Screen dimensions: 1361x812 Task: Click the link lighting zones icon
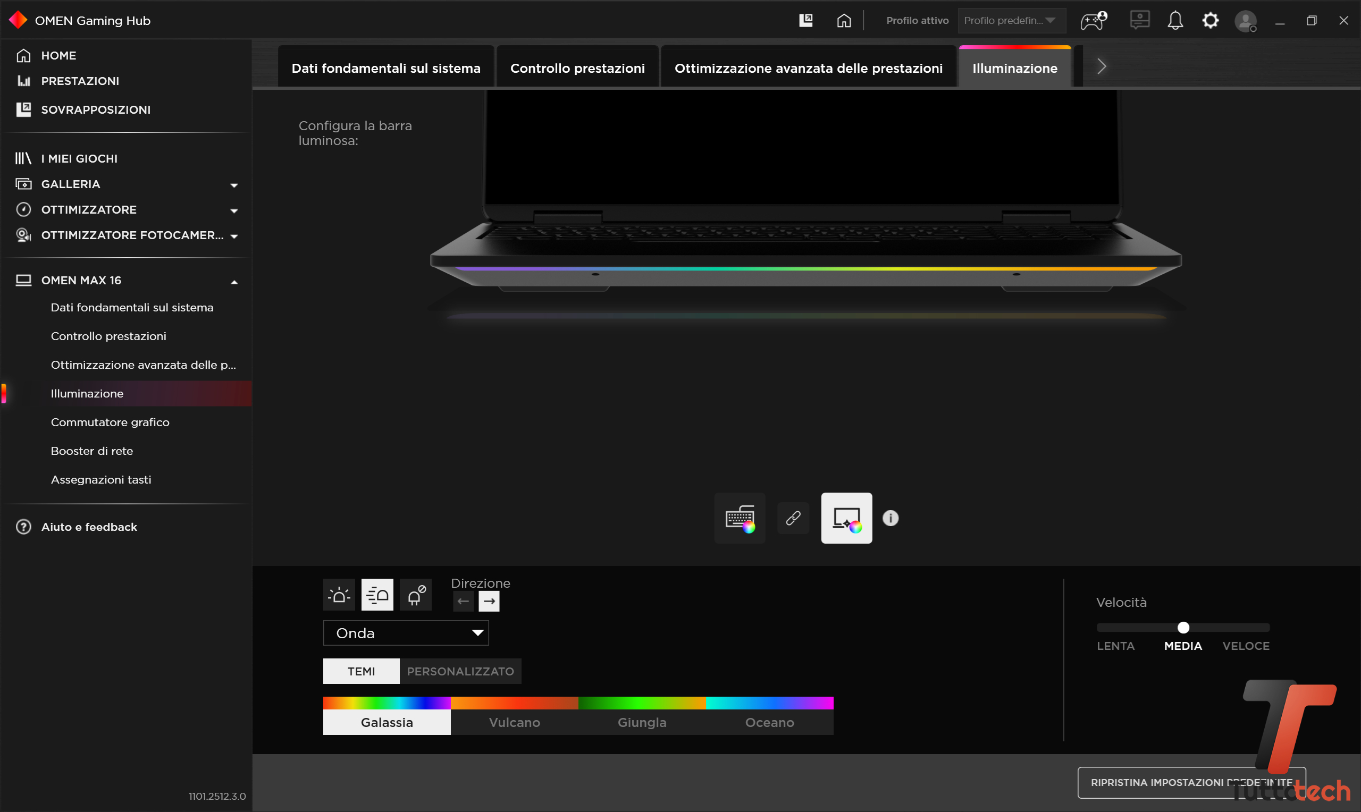(x=793, y=518)
